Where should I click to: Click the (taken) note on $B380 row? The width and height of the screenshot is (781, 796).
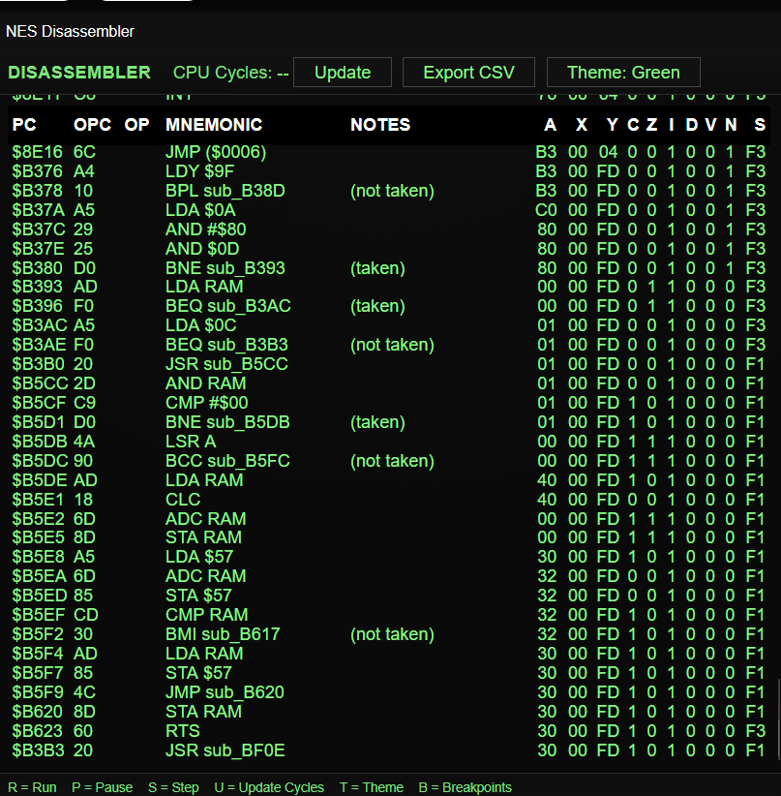(377, 268)
